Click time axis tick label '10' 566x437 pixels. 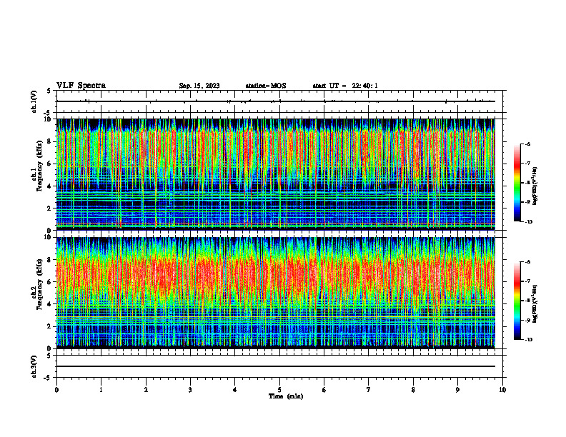click(x=502, y=390)
